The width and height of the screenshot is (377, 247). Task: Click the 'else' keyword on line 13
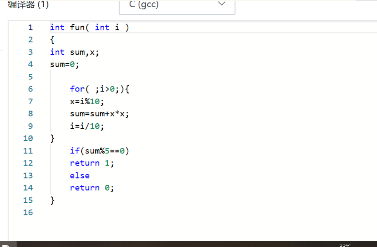tap(80, 176)
